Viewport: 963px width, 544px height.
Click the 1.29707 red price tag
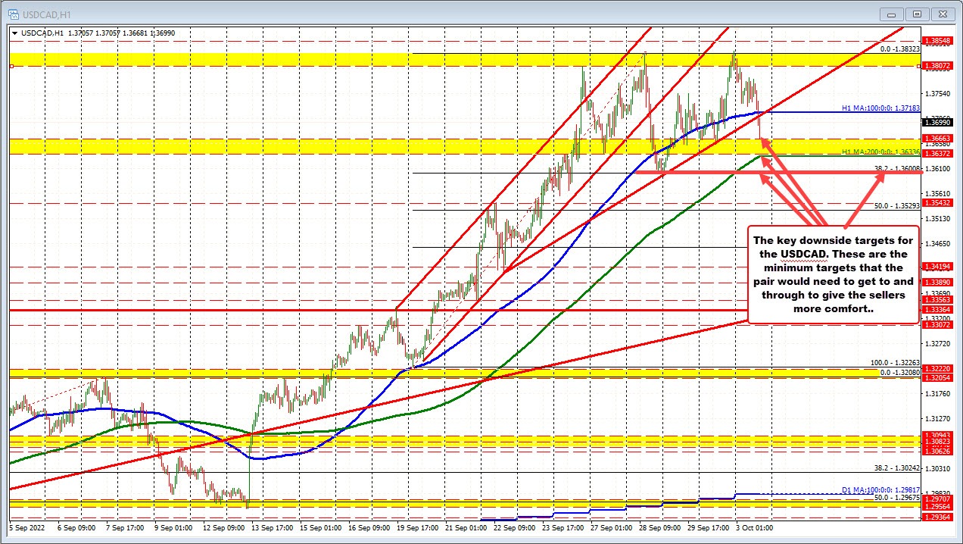[938, 500]
